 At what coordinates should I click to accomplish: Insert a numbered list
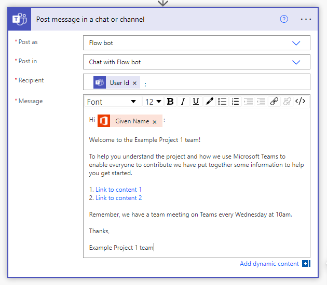(x=235, y=102)
